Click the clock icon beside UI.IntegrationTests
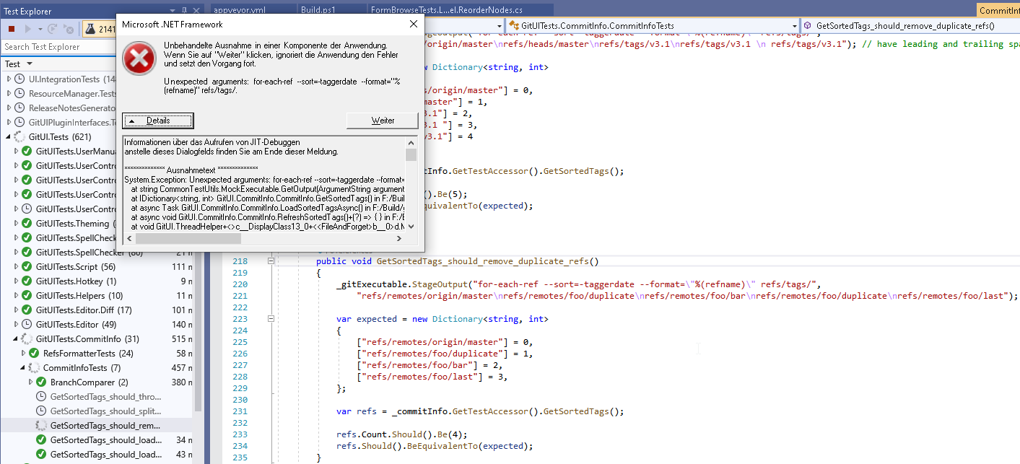Image resolution: width=1020 pixels, height=464 pixels. tap(20, 79)
